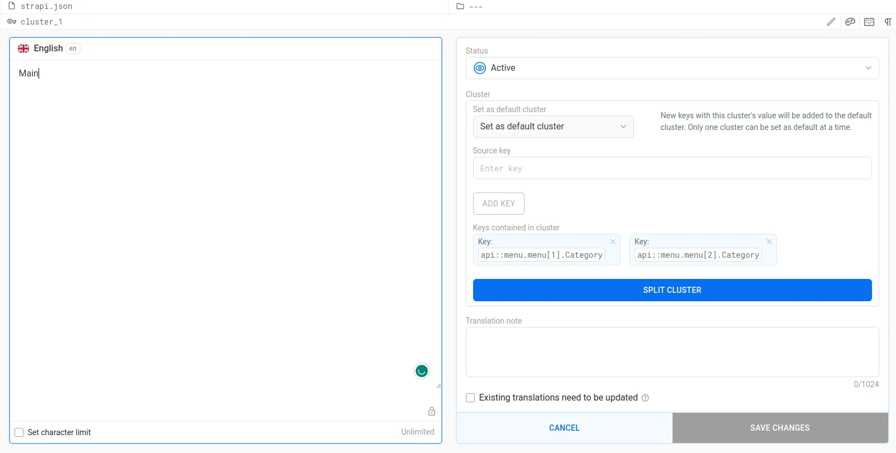This screenshot has height=453, width=896.
Task: Click the pencil edit icon in top toolbar
Action: (x=831, y=22)
